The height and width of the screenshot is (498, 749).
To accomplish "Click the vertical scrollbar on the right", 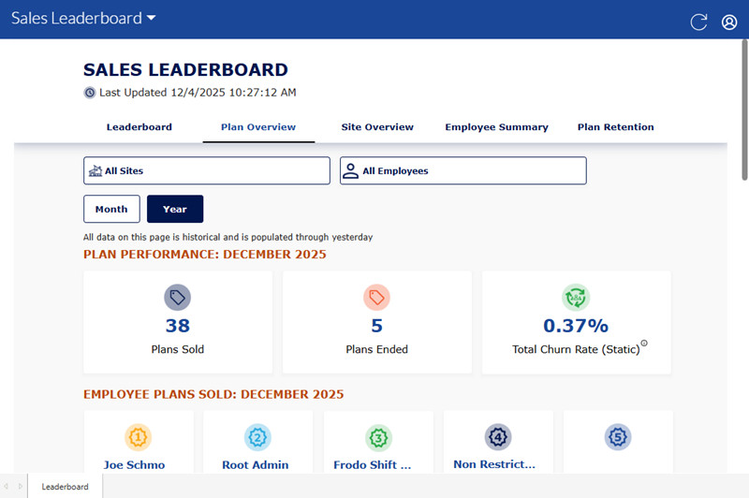I will coord(744,112).
